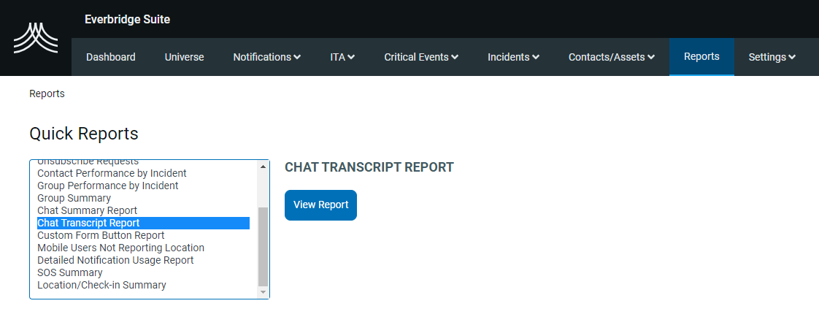The width and height of the screenshot is (819, 317).
Task: Pick the SOS Summary report
Action: [70, 272]
